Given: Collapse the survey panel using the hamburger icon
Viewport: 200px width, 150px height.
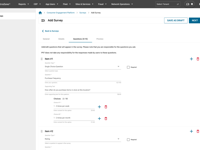Looking at the screenshot, I should (x=43, y=21).
